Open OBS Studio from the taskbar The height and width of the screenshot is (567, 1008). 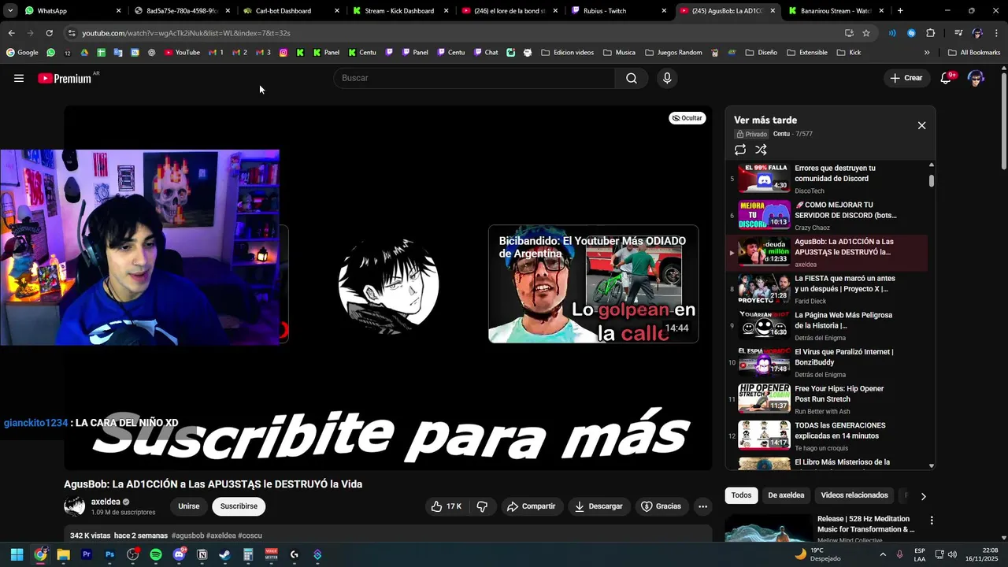(x=132, y=554)
